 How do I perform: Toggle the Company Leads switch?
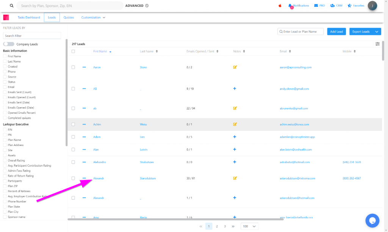pyautogui.click(x=9, y=44)
